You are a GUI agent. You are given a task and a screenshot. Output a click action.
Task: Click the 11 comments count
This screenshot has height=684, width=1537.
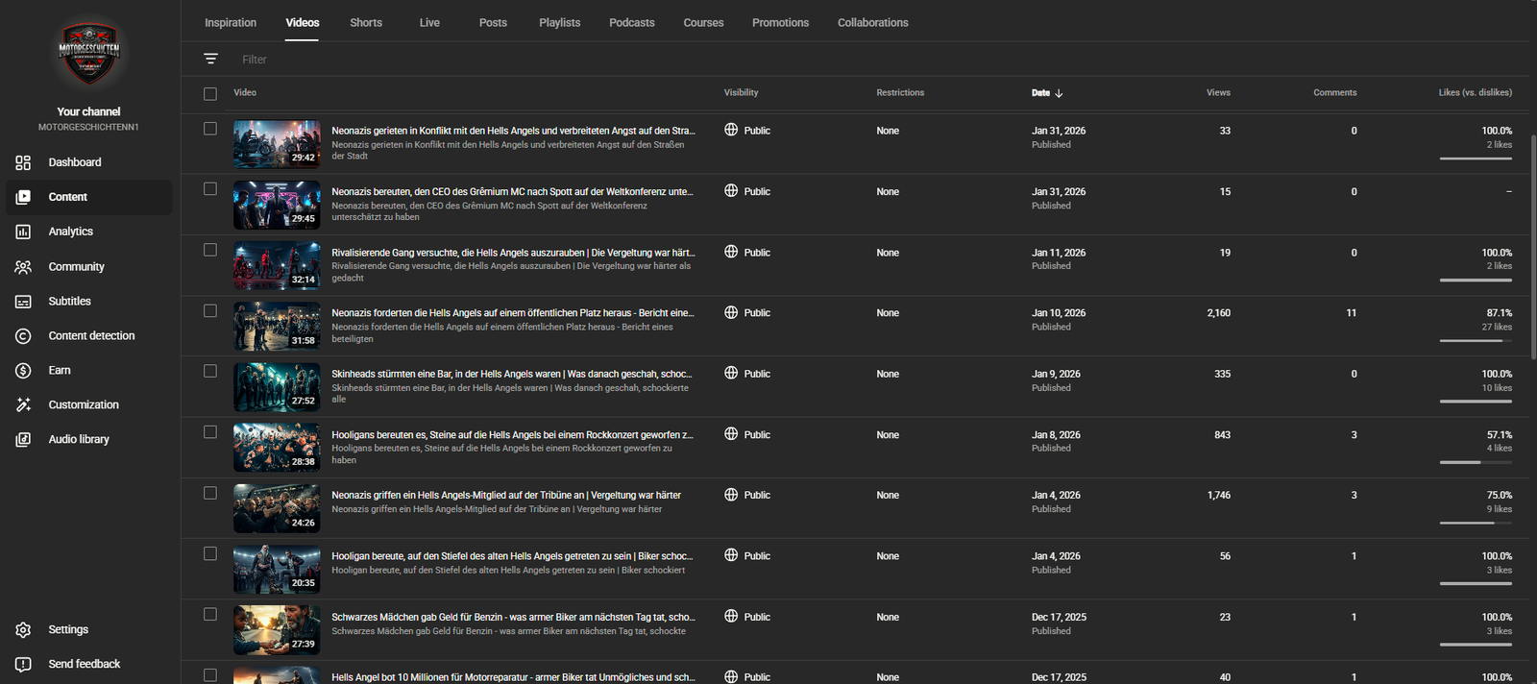coord(1352,313)
